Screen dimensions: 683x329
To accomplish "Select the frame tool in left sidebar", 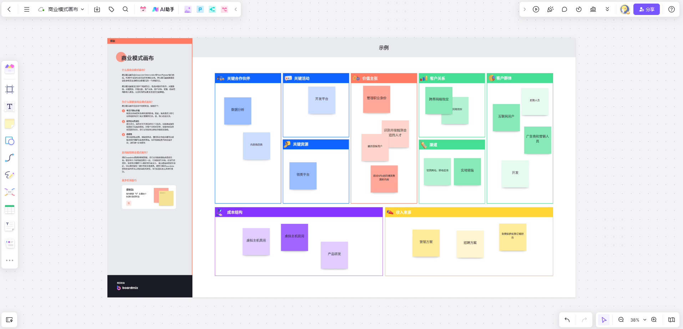I will 10,89.
